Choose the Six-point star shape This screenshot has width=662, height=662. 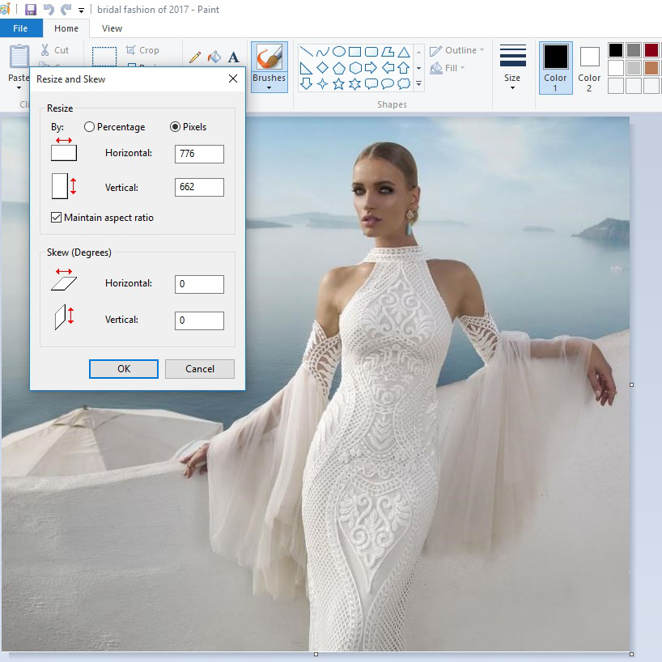point(355,84)
